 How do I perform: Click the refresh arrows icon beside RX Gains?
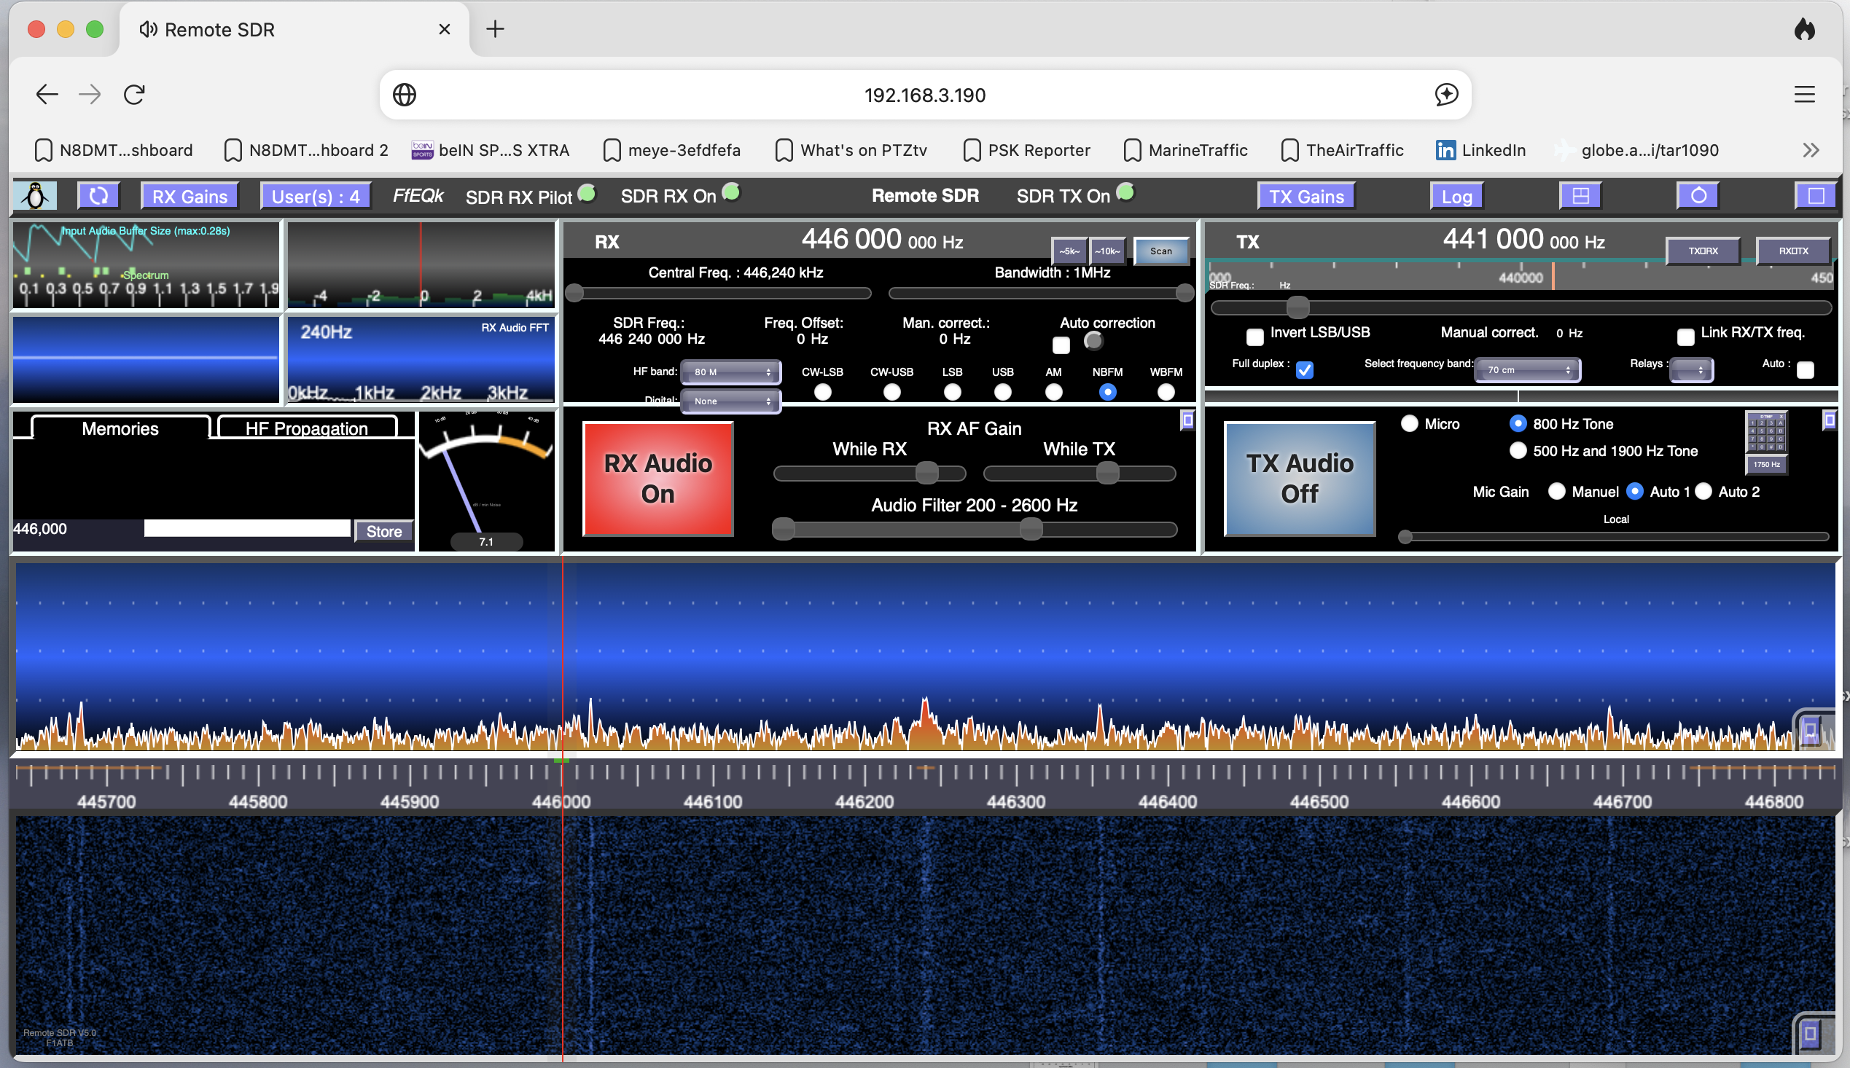[98, 196]
